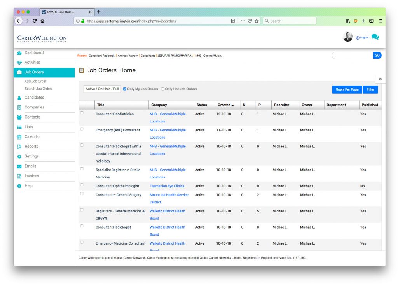Go back with browser back arrow
The height and width of the screenshot is (285, 398).
click(19, 21)
